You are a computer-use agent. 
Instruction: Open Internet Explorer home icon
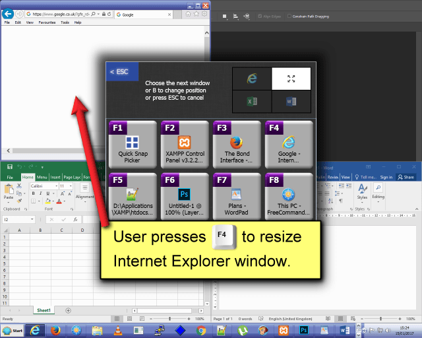click(x=188, y=14)
